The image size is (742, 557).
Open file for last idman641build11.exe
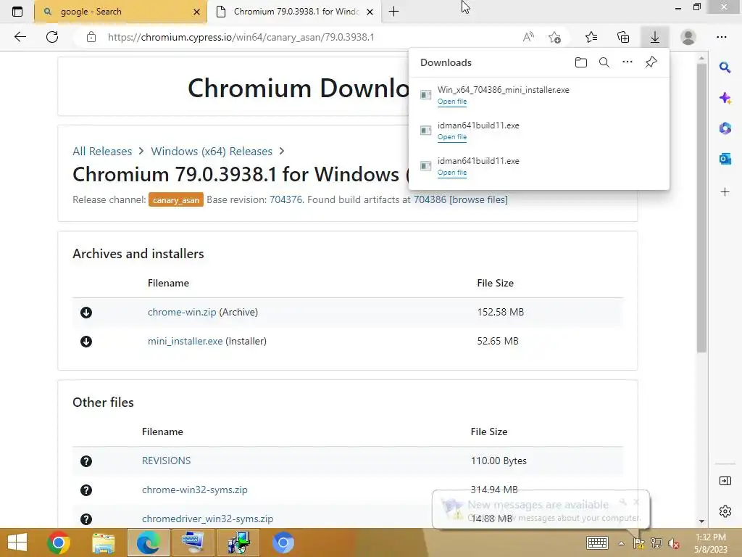pyautogui.click(x=452, y=173)
